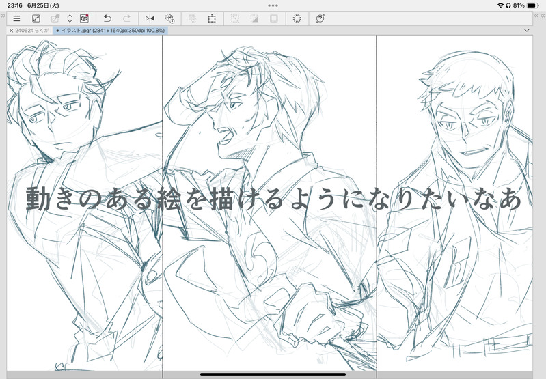Click the rotate canvas reset icon

click(x=169, y=18)
